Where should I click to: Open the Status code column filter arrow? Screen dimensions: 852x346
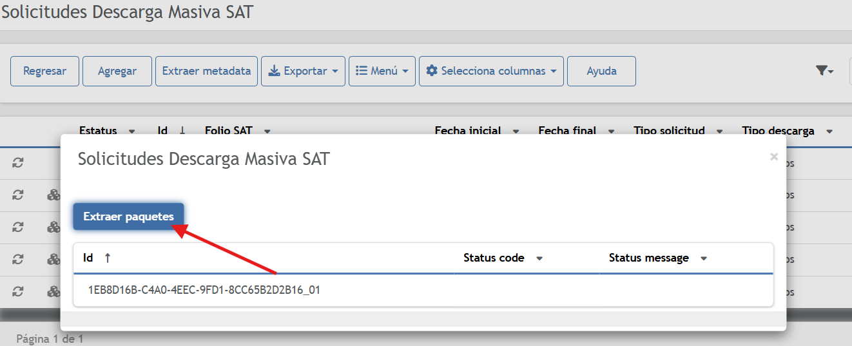(539, 258)
